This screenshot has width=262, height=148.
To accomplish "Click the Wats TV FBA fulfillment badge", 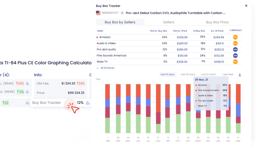I will click(x=235, y=62).
